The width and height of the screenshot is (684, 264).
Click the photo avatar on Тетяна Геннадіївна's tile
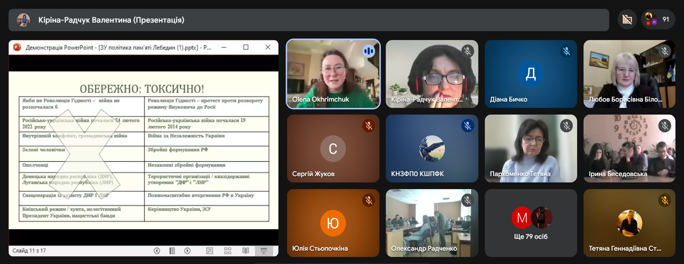(629, 223)
